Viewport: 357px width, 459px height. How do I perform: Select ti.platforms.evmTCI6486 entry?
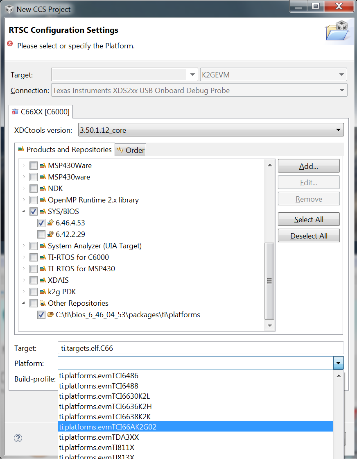tap(196, 375)
